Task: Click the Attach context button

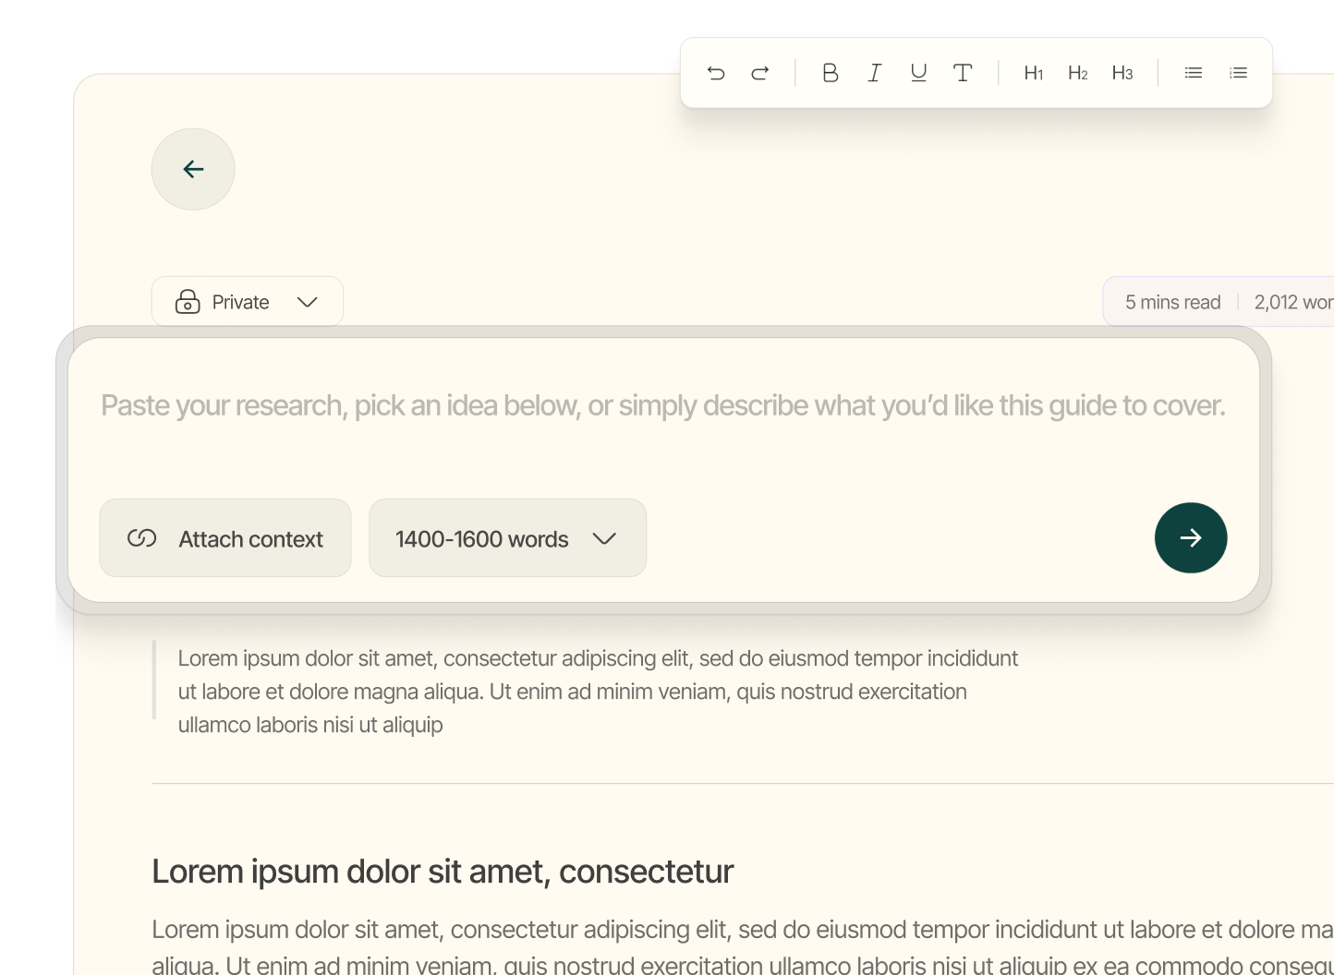Action: pos(224,538)
